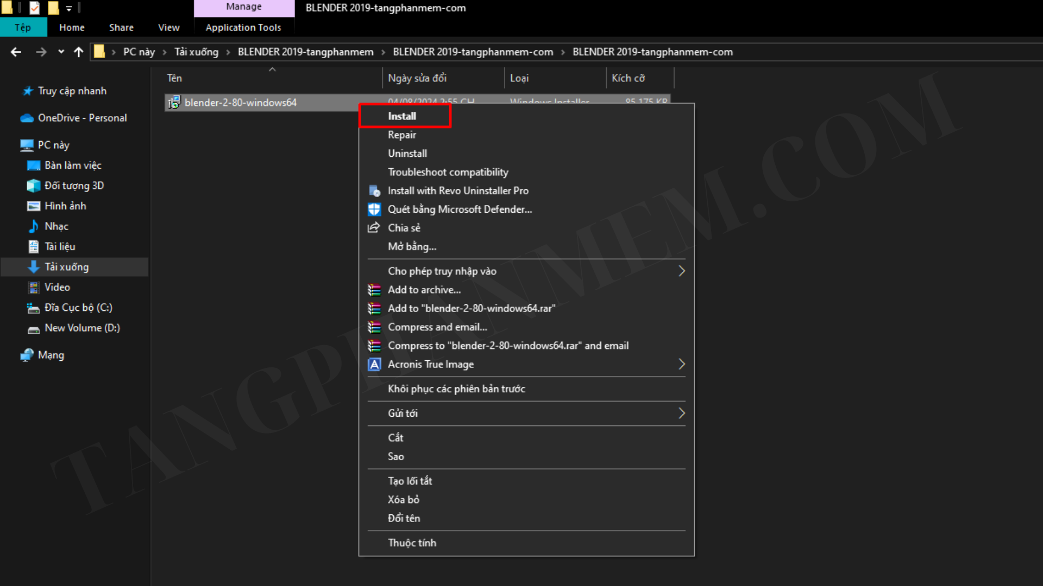Click the Chia sẻ share icon
Screen dimensions: 1043x586
pyautogui.click(x=374, y=228)
